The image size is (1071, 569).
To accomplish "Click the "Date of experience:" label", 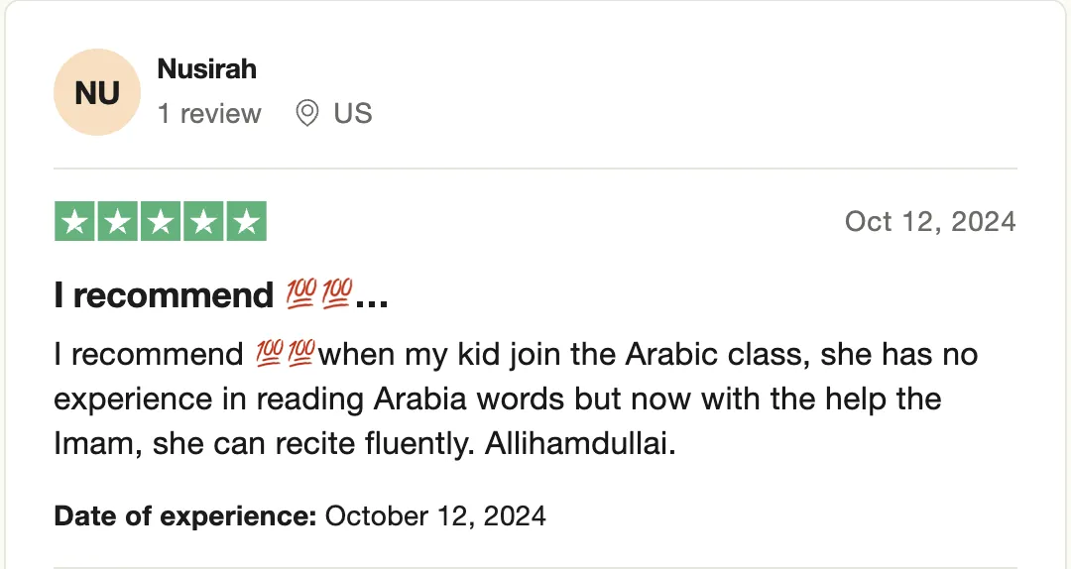I will coord(185,515).
